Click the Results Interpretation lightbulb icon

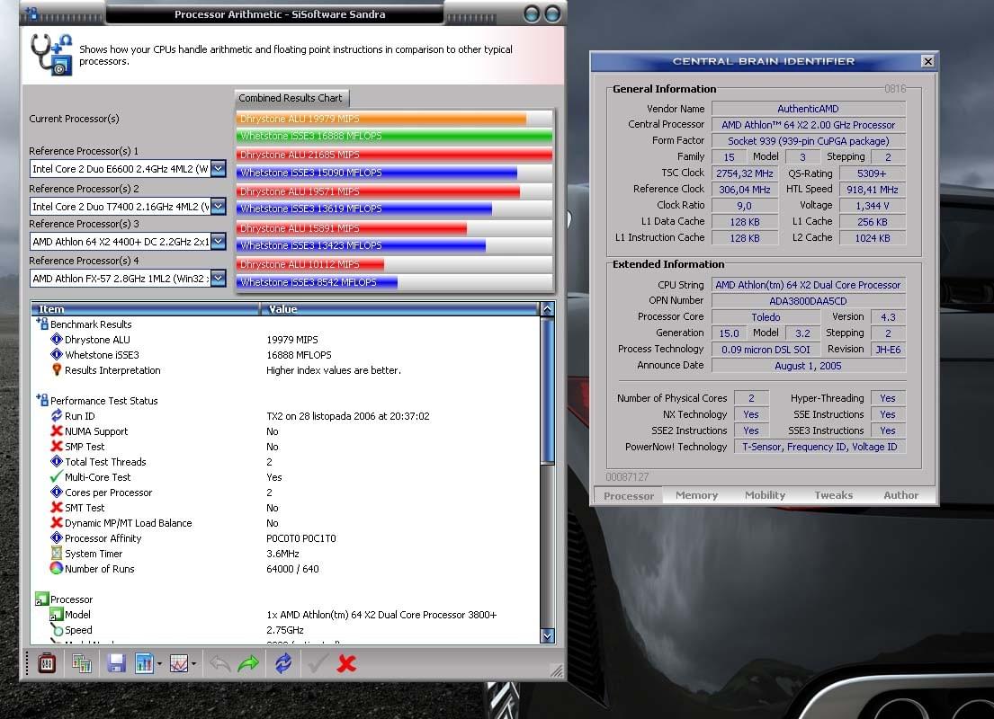57,370
